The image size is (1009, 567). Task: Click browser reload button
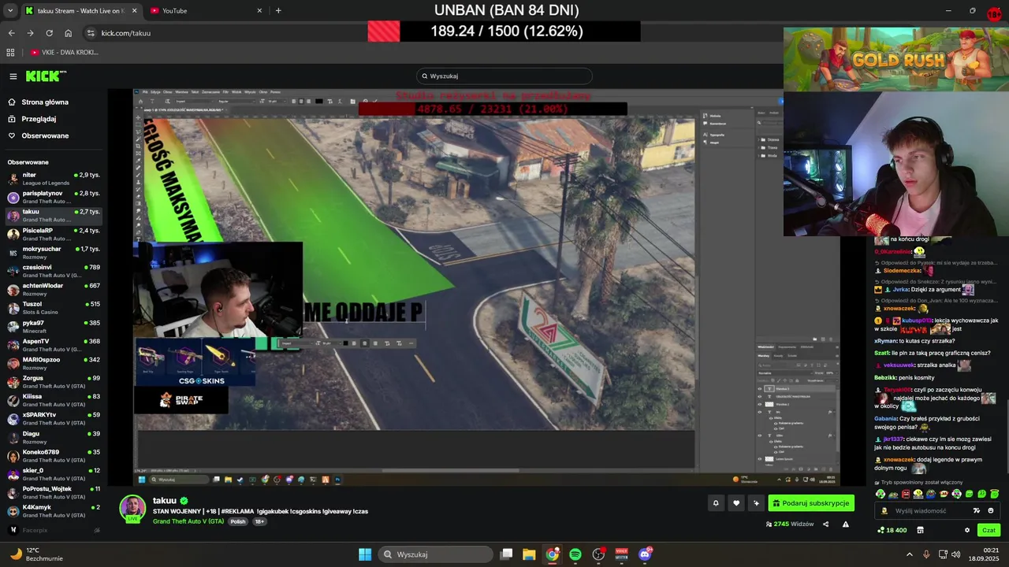49,33
